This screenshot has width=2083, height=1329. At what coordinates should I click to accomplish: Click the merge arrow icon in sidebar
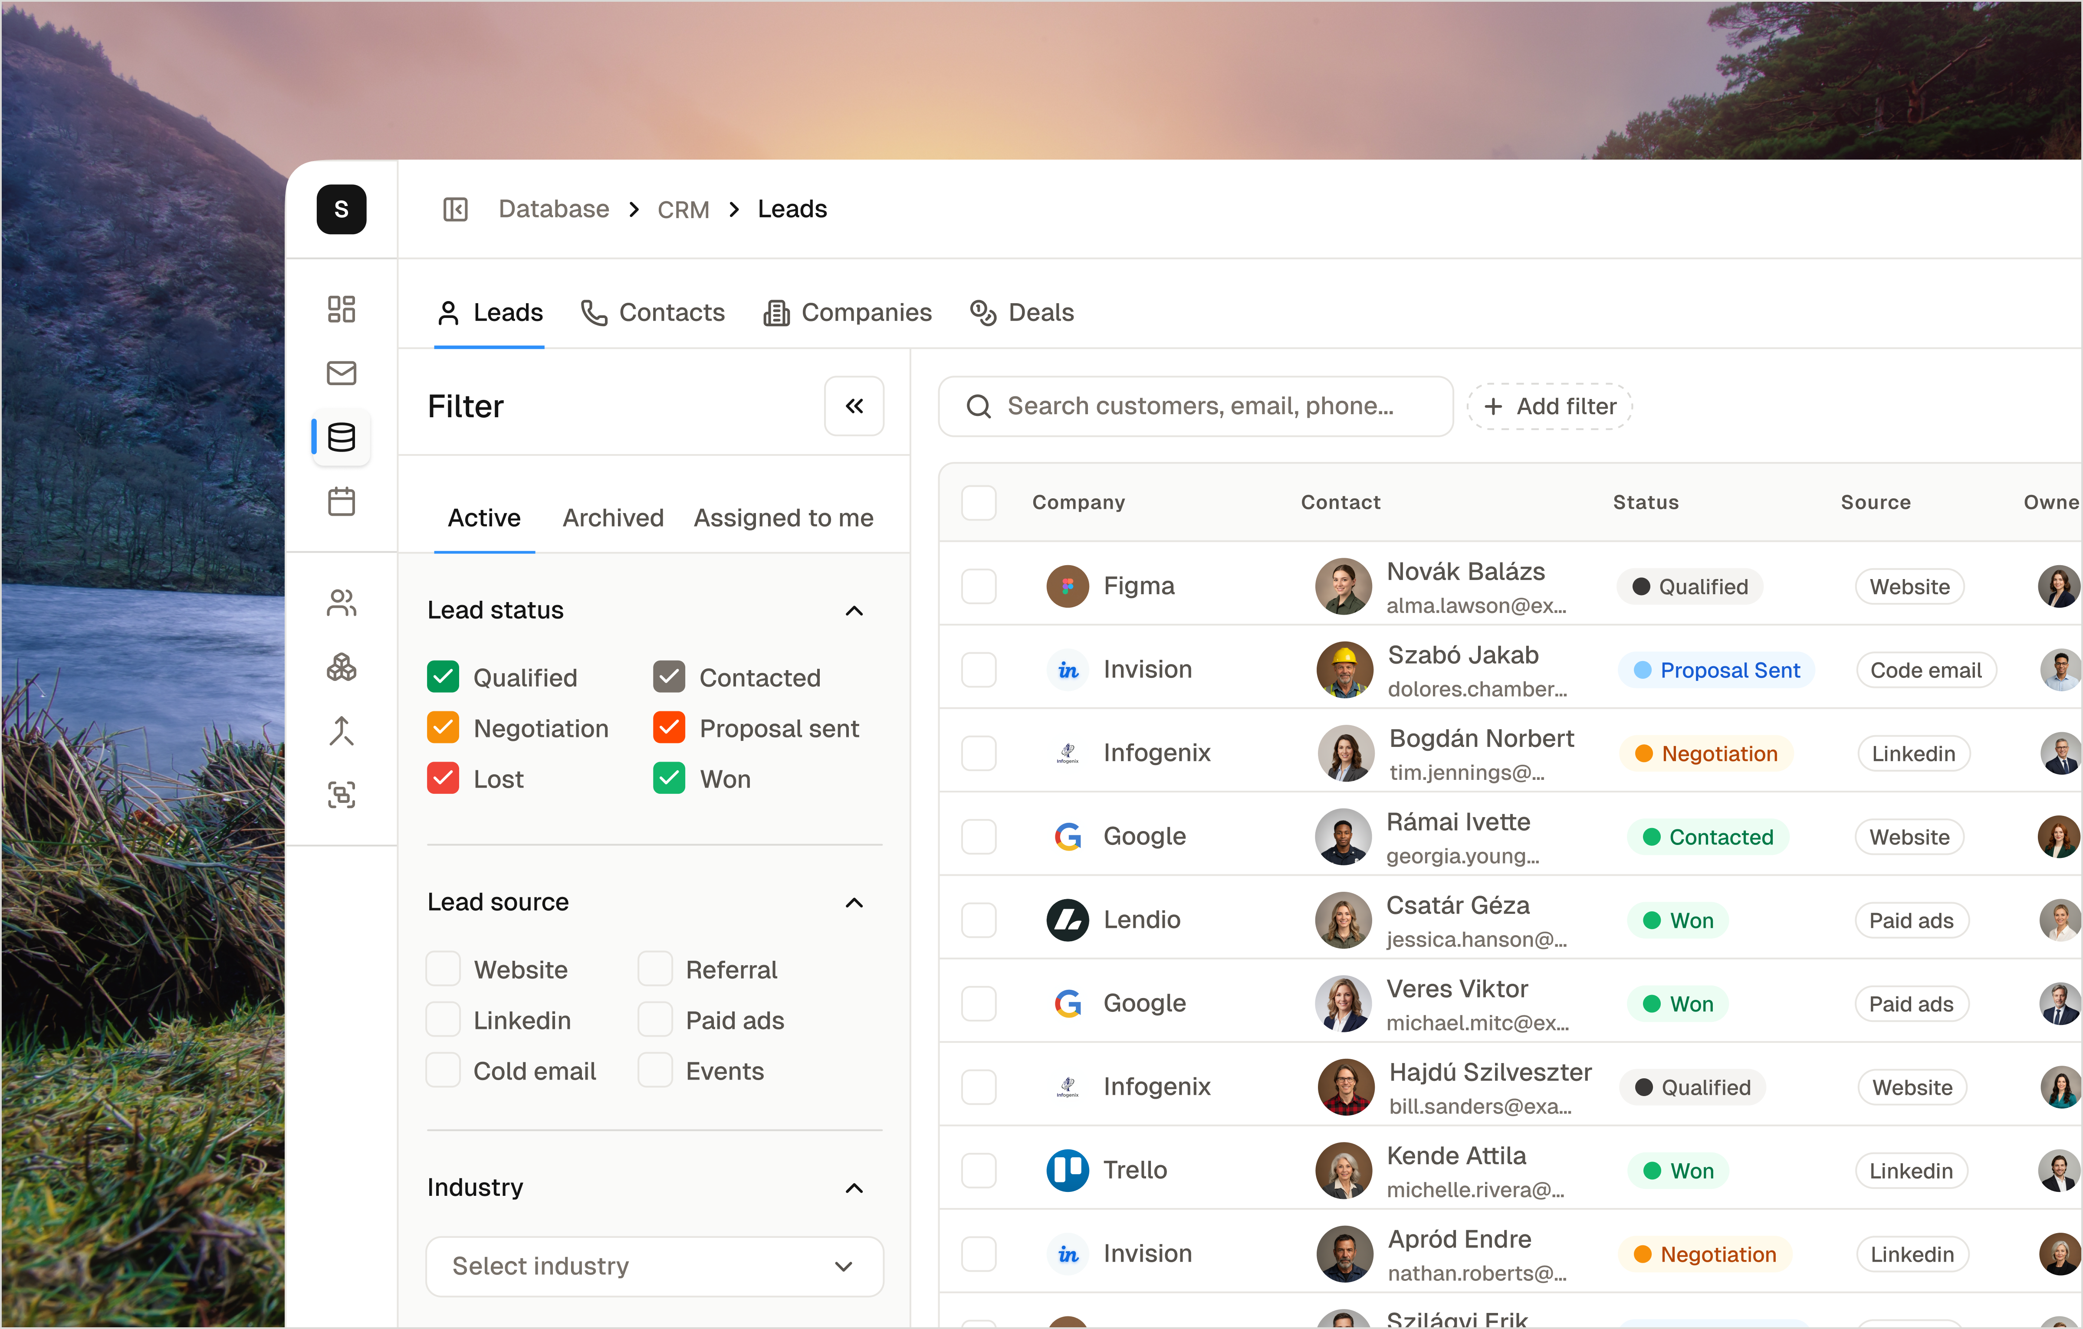pyautogui.click(x=341, y=731)
